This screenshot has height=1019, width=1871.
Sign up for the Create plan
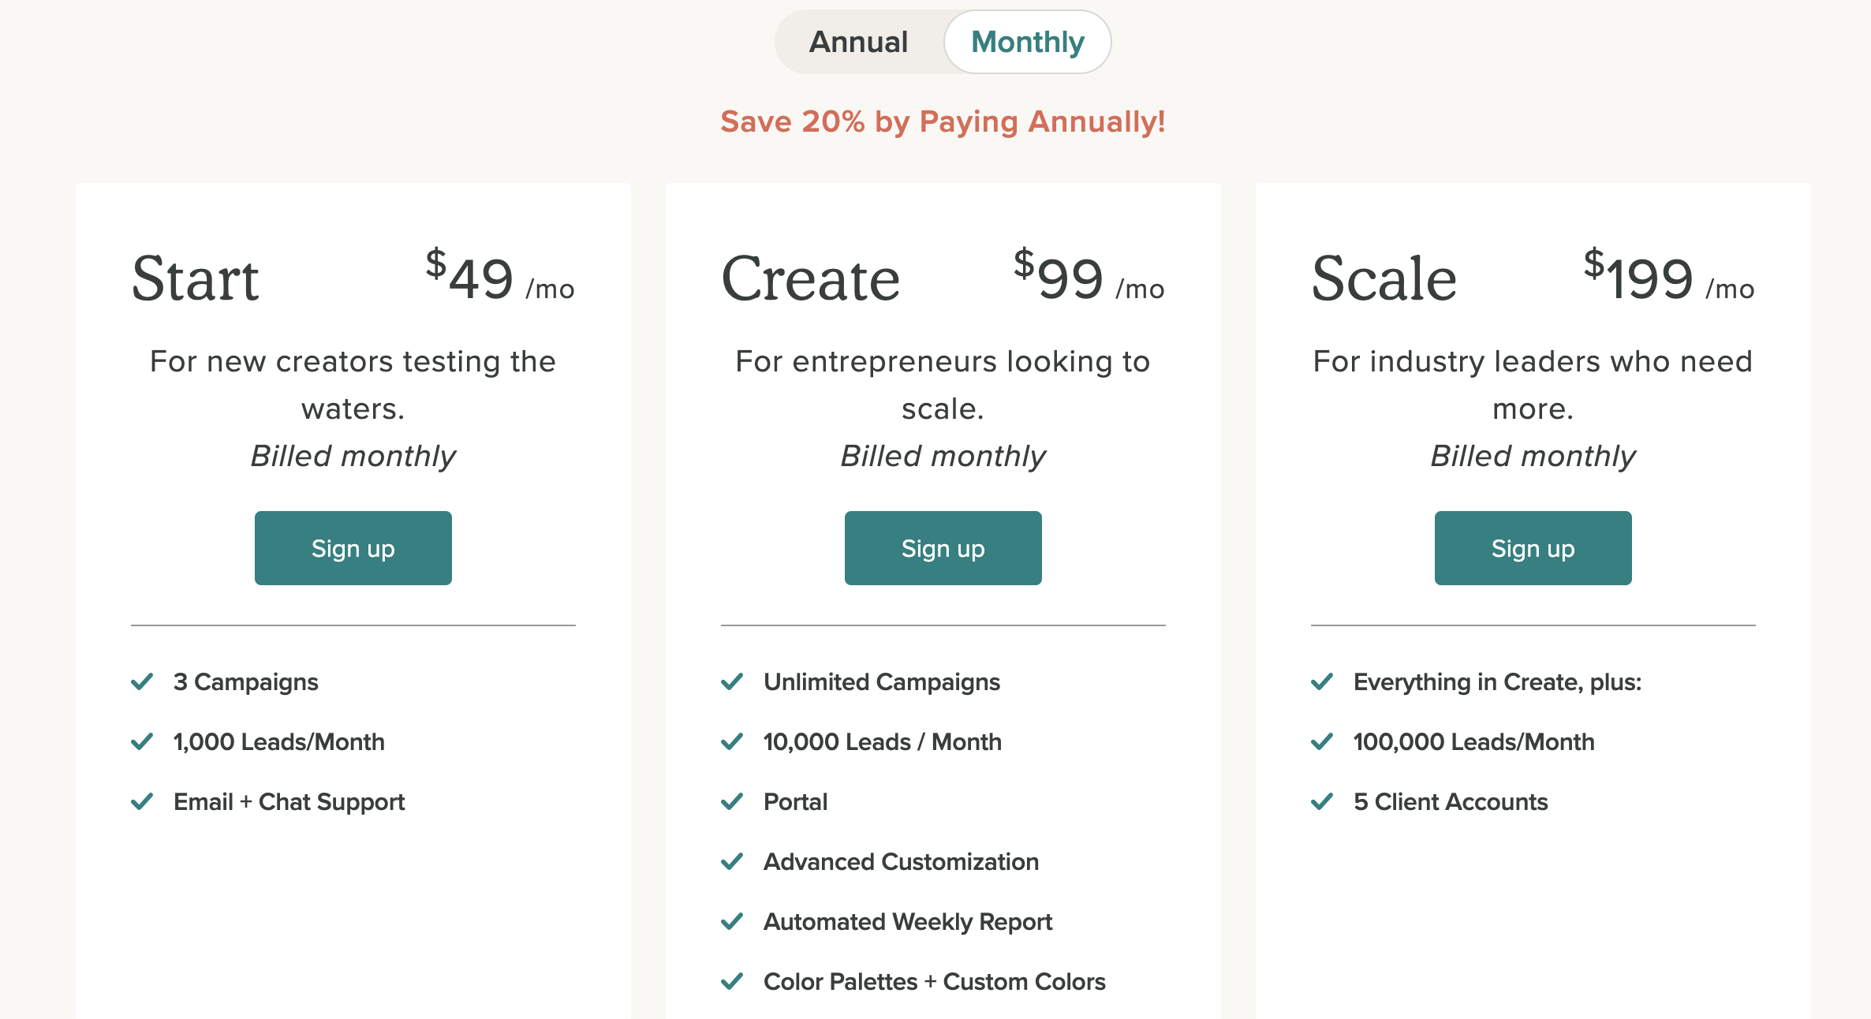[943, 547]
